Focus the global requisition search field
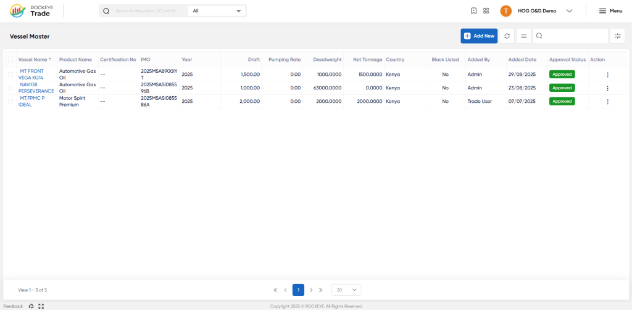 tap(146, 11)
